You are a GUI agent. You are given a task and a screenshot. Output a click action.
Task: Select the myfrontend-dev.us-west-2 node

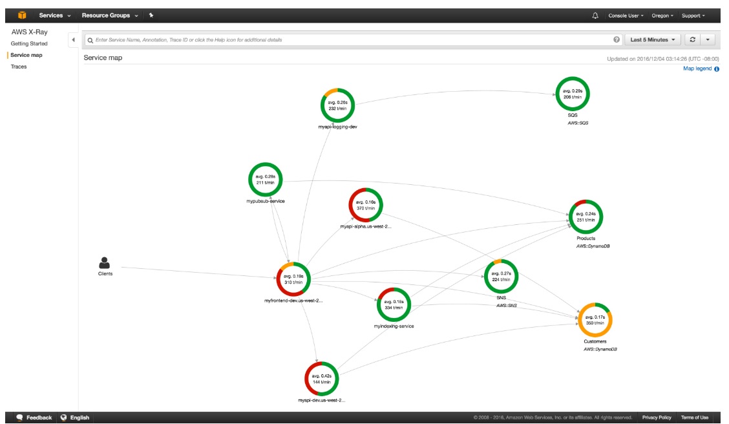(293, 279)
